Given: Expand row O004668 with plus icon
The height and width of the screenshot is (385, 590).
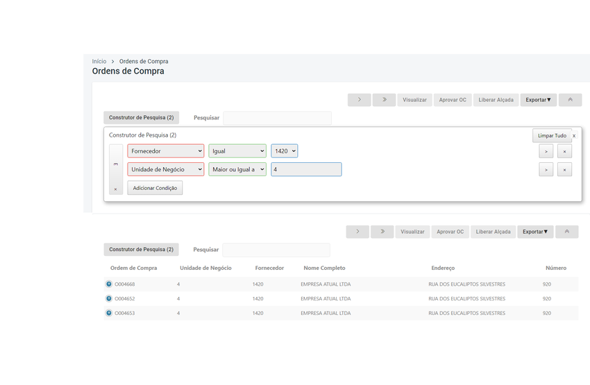Looking at the screenshot, I should [109, 284].
